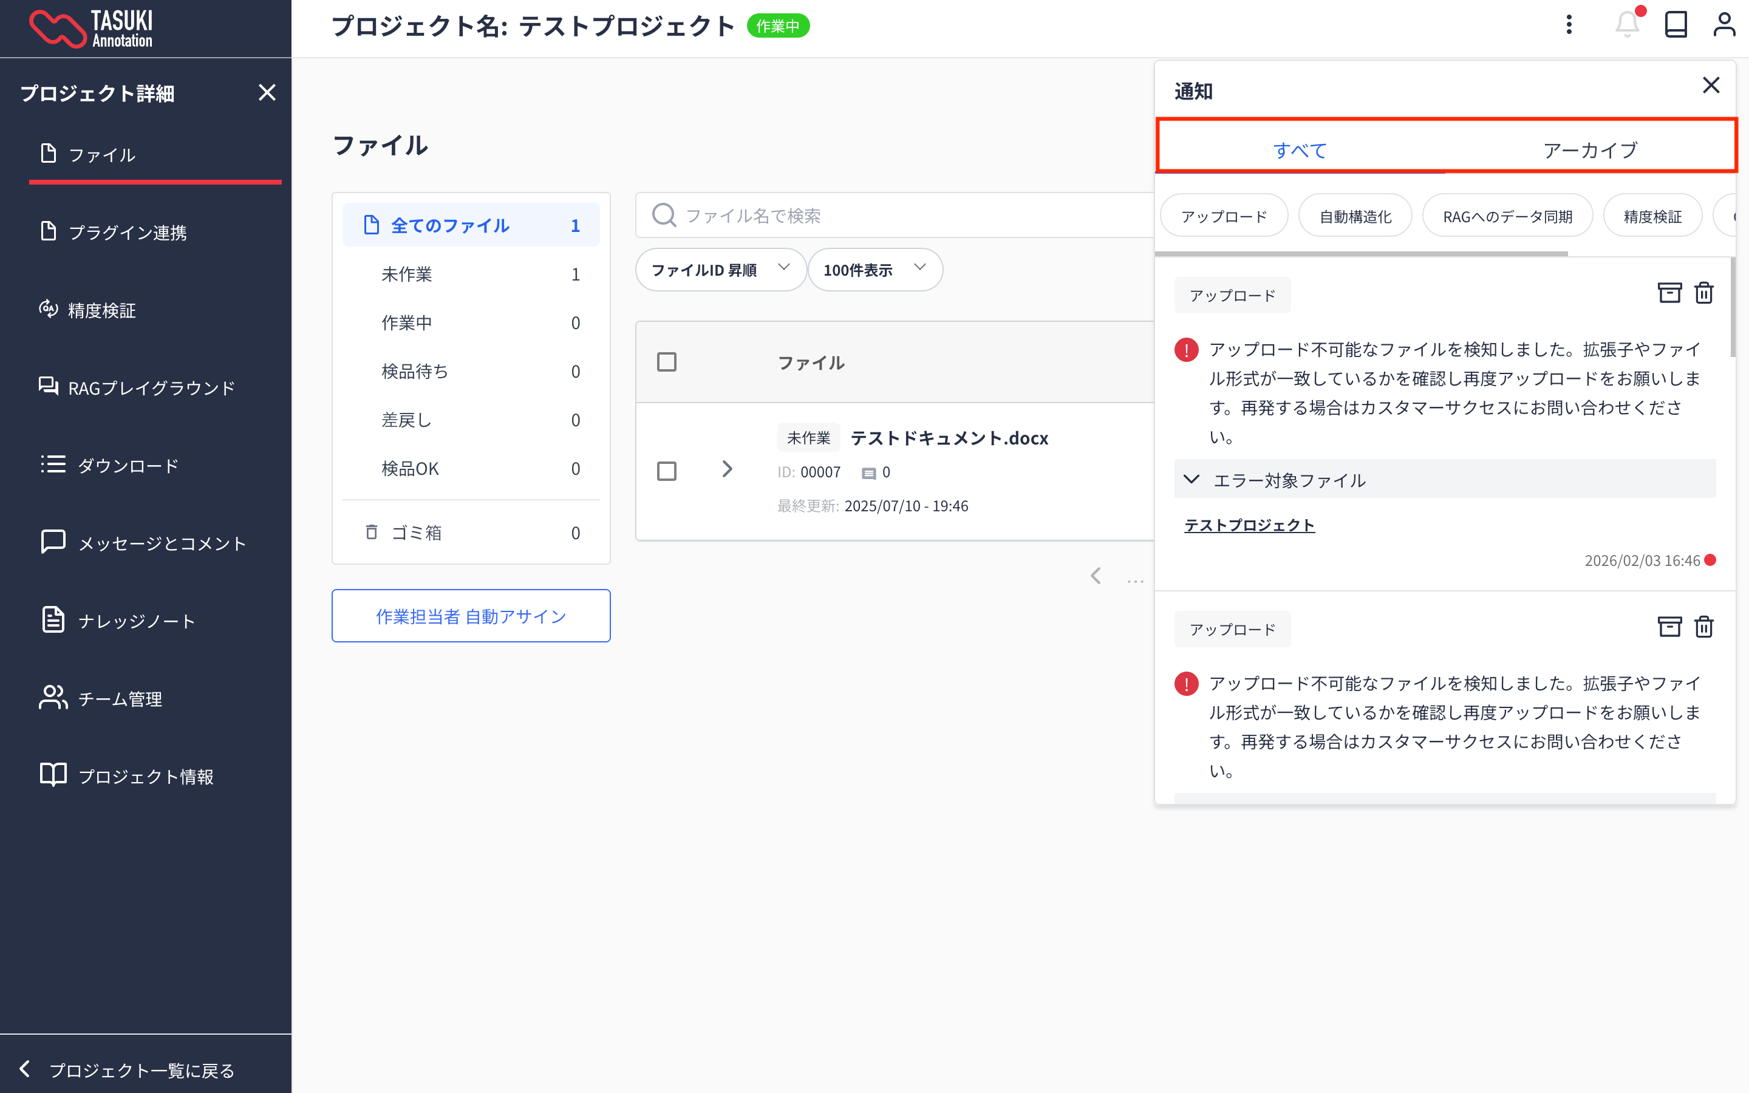Click 作業担当者 自動アサイン button
The height and width of the screenshot is (1093, 1749).
click(471, 616)
